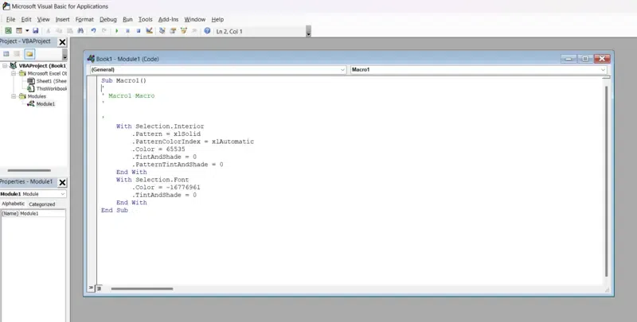637x322 pixels.
Task: Click the Undo toolbar icon
Action: pyautogui.click(x=93, y=31)
